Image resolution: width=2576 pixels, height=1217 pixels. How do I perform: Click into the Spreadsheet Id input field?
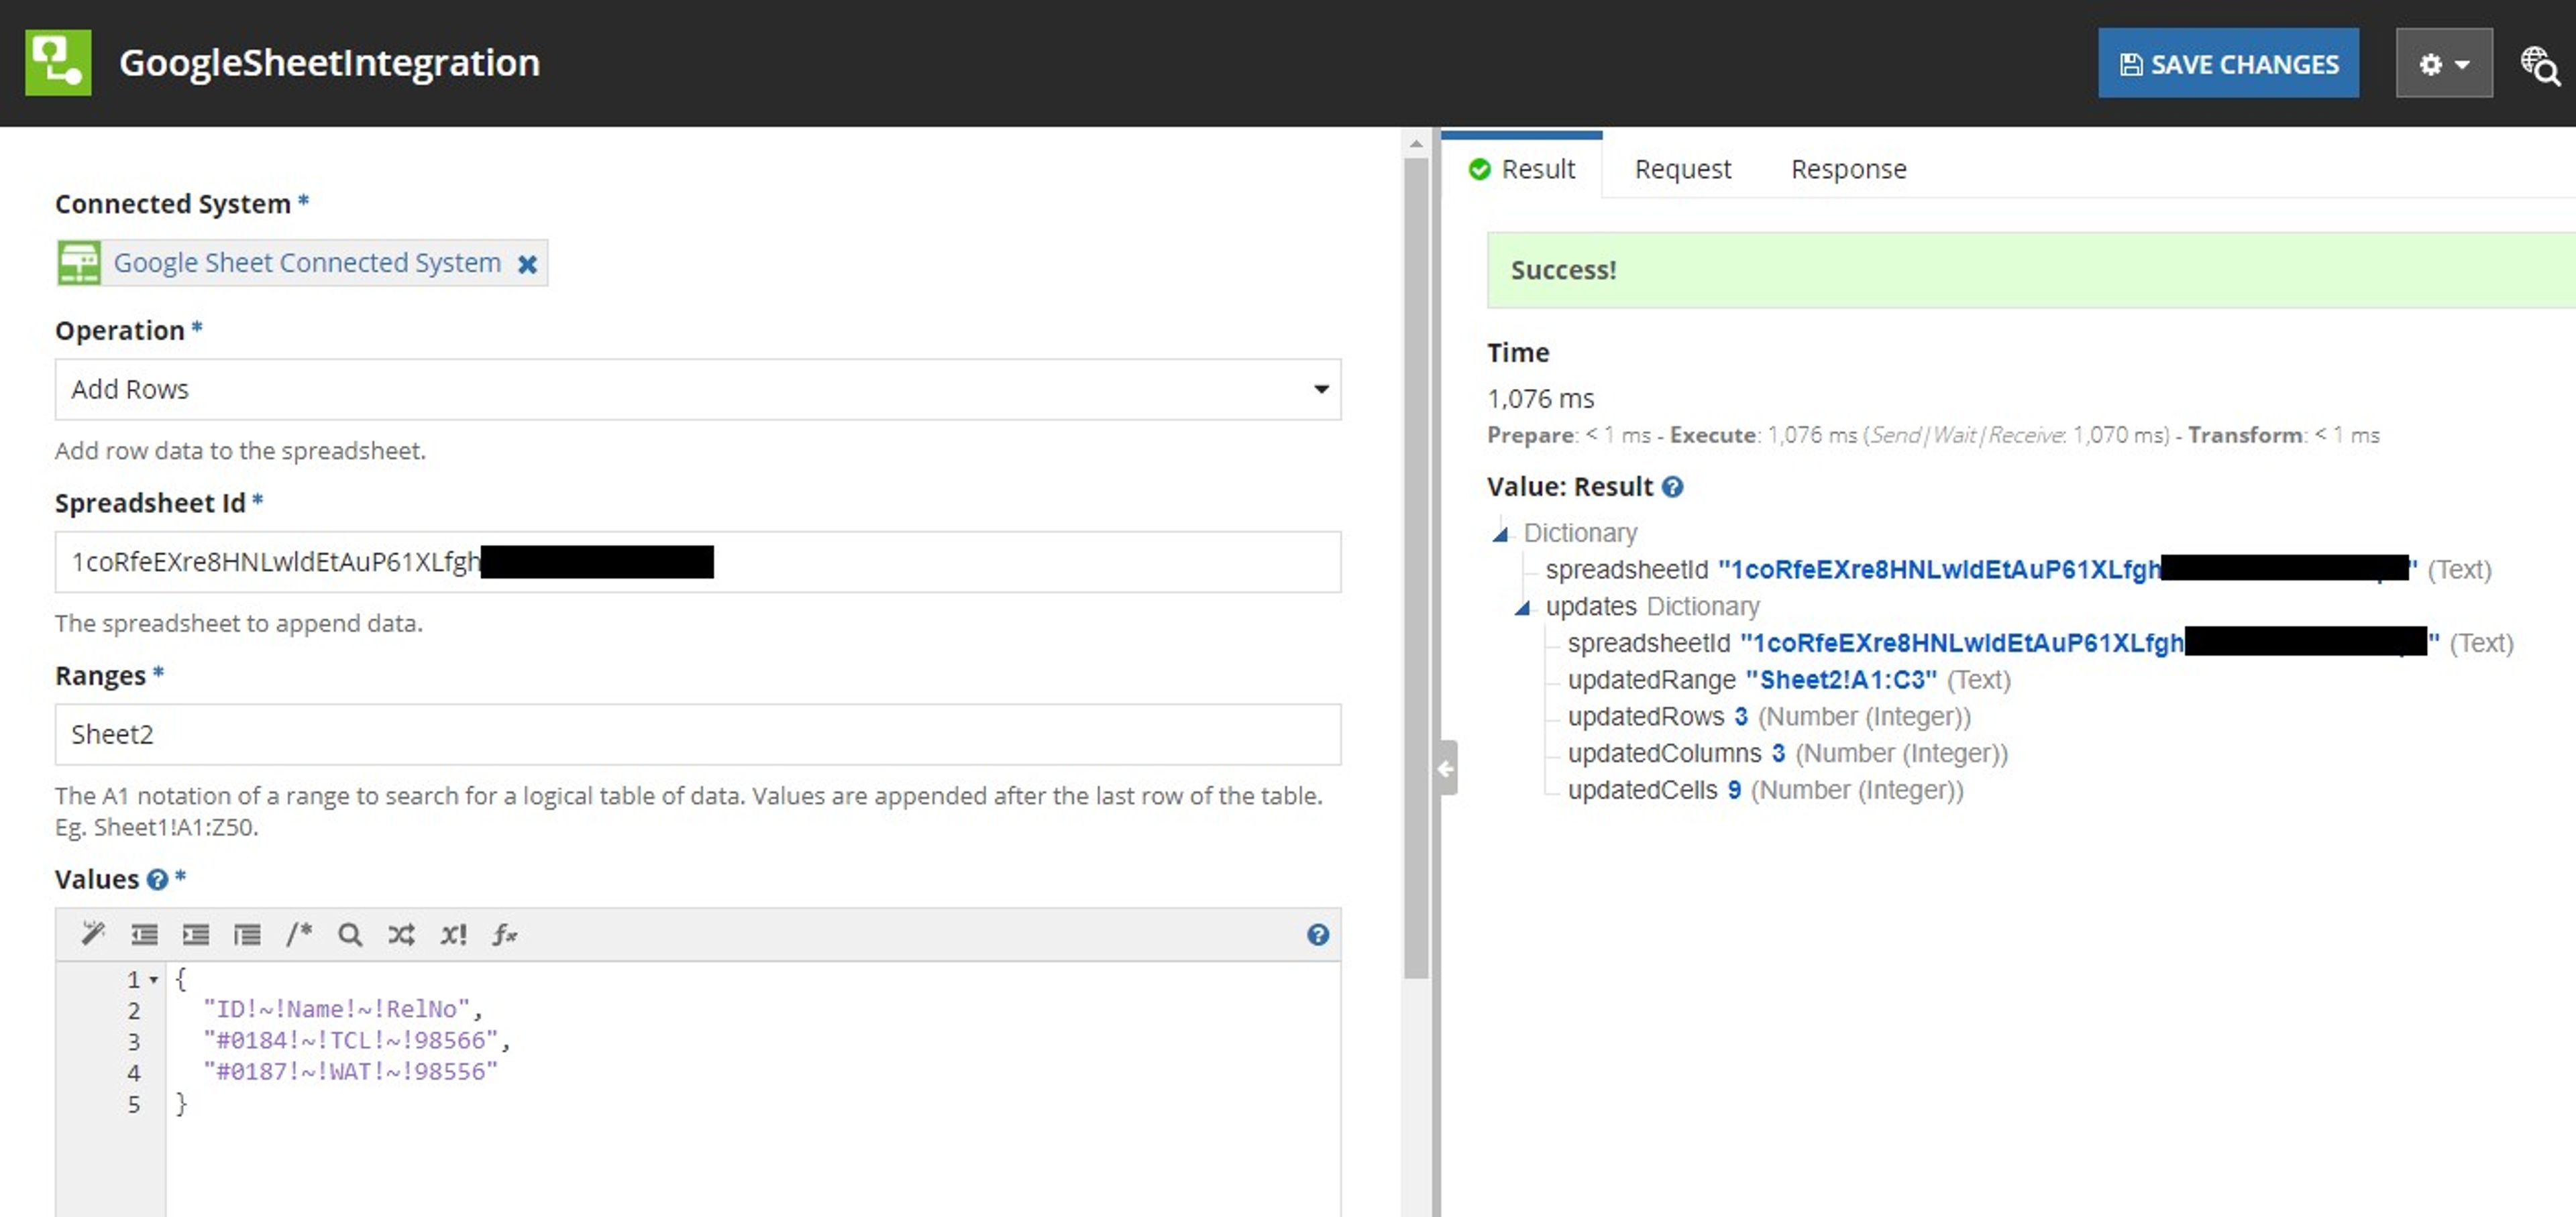(698, 561)
